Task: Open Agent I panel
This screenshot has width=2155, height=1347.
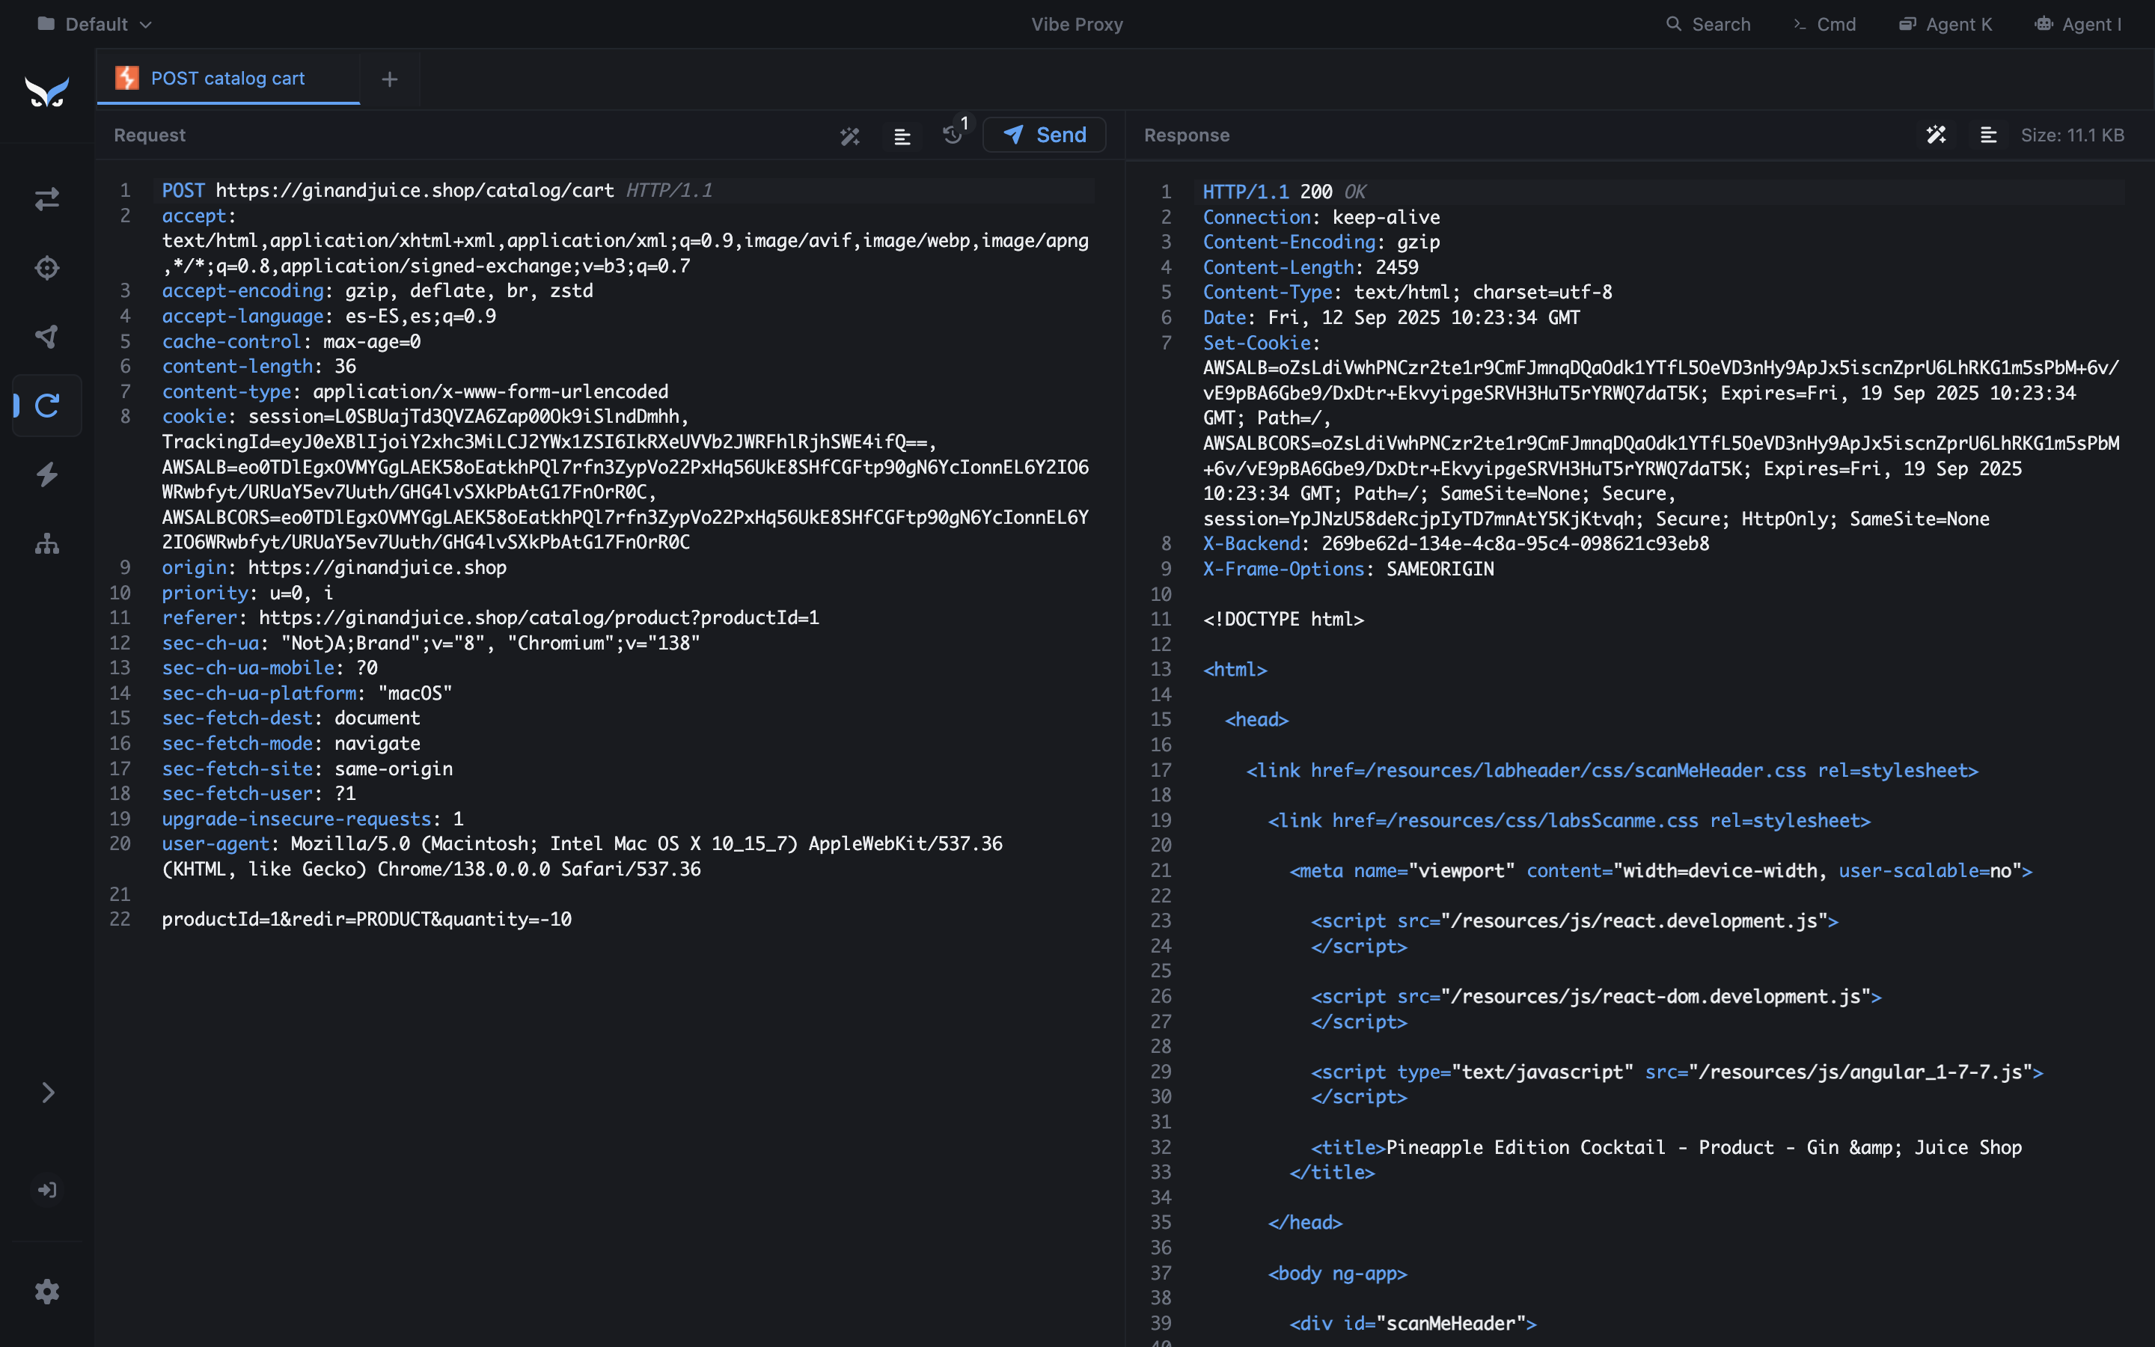Action: tap(2079, 24)
